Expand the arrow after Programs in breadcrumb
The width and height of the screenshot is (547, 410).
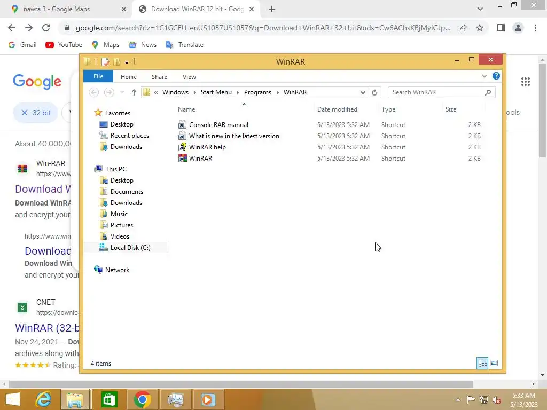278,92
